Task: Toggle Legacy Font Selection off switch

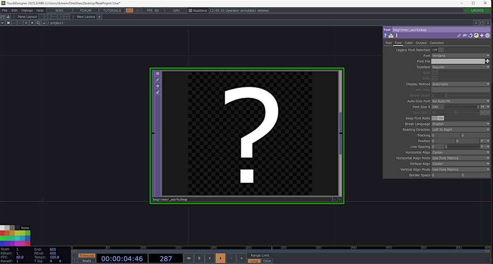Action: coord(438,50)
